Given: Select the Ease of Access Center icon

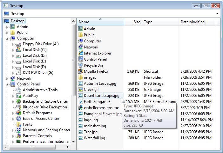Looking at the screenshot, I should click(19, 119).
